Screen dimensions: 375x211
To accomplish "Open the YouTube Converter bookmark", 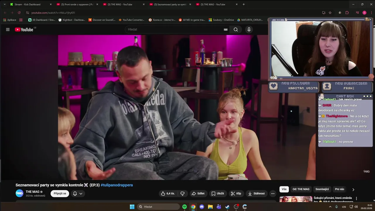I will coord(132,20).
